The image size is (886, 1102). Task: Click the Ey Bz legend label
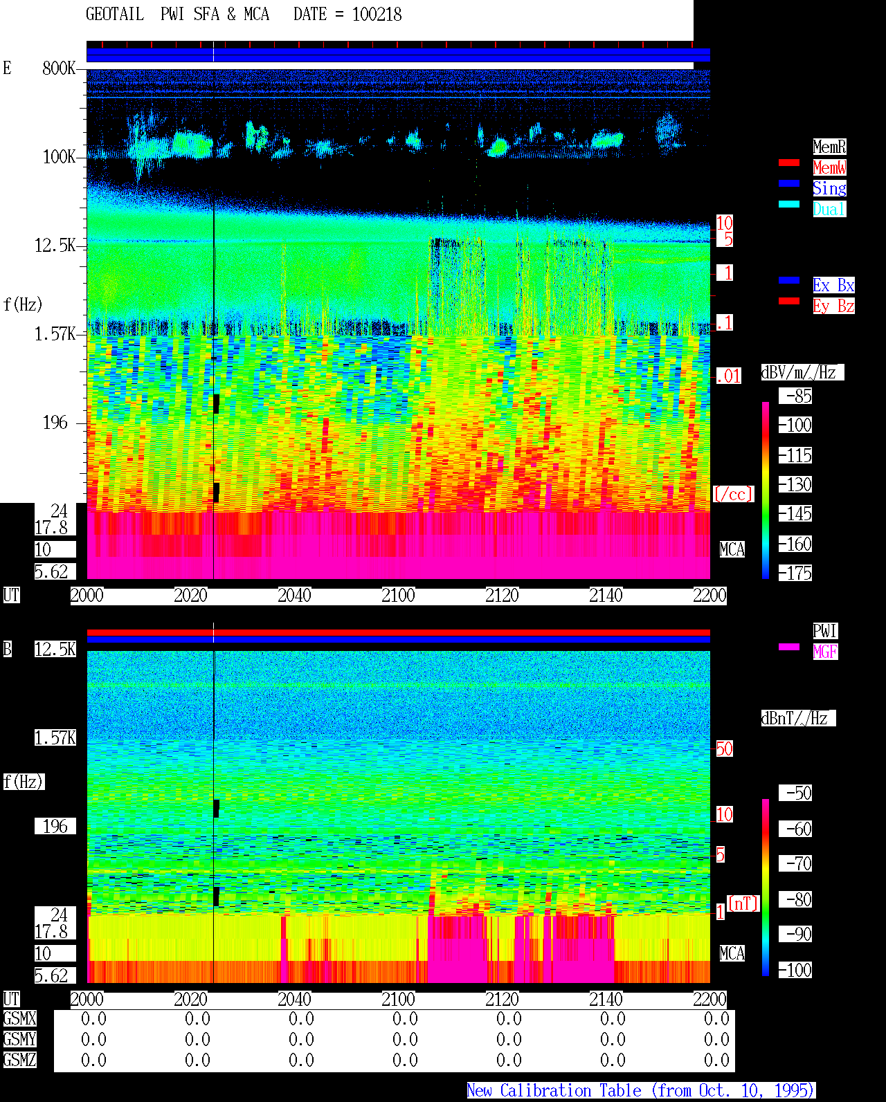coord(833,306)
